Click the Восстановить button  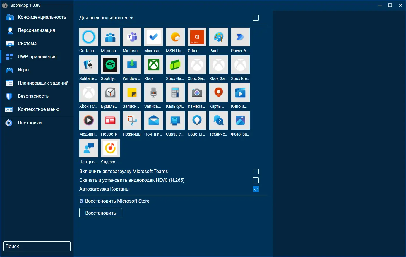tap(101, 213)
